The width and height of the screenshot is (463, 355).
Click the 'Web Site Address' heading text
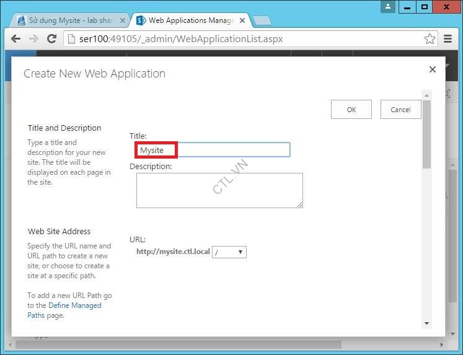[x=60, y=231]
